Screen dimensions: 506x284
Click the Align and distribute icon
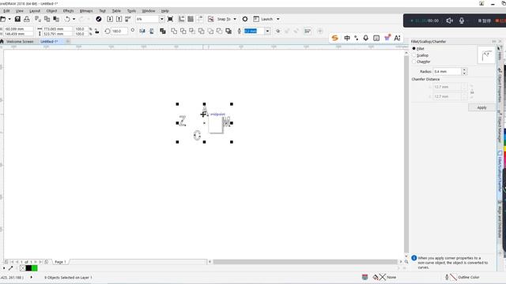click(x=308, y=32)
